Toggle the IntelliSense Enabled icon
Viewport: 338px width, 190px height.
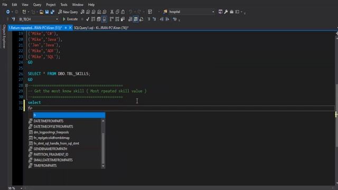[105, 19]
